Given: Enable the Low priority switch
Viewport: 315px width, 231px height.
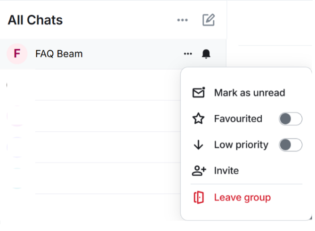Looking at the screenshot, I should [290, 145].
